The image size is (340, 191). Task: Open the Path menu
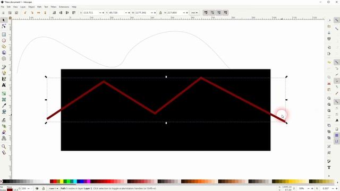39,7
